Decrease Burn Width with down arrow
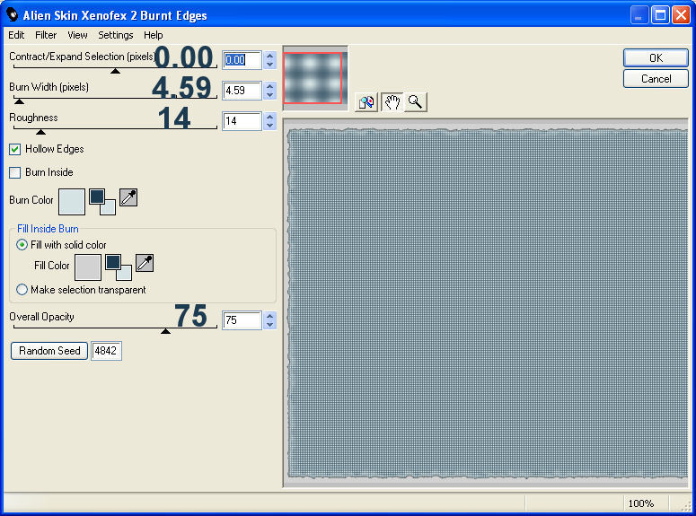Screen dimensions: 696x516 pos(270,95)
